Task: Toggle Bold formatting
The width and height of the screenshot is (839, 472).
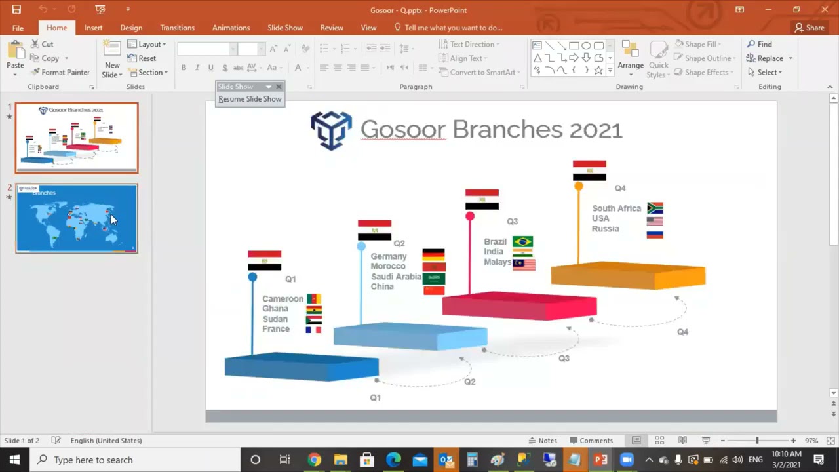Action: tap(184, 68)
